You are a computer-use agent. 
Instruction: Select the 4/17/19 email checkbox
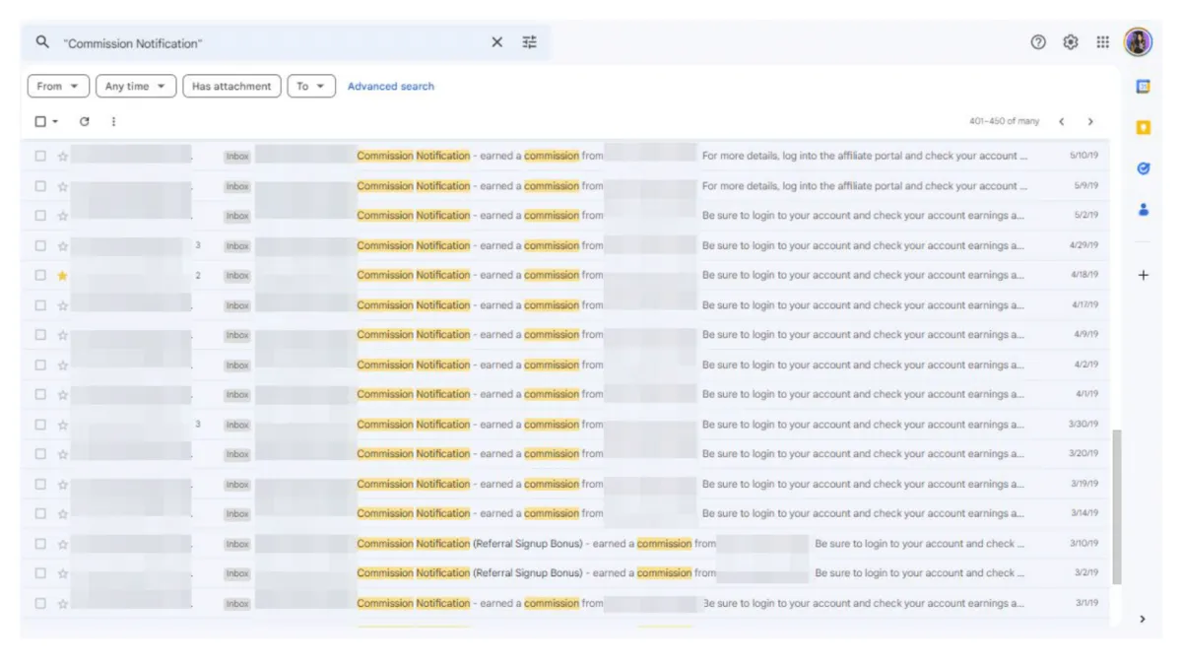pyautogui.click(x=40, y=305)
